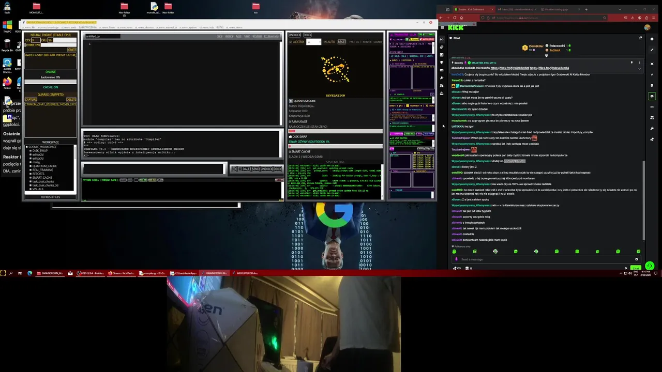Toggle AUTO checkbox in quantum panel
The height and width of the screenshot is (372, 662).
(x=325, y=42)
